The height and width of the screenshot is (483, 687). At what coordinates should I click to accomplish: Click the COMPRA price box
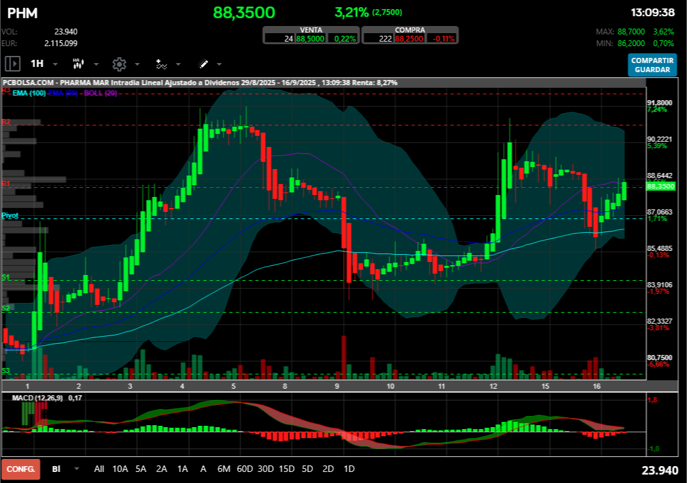410,35
